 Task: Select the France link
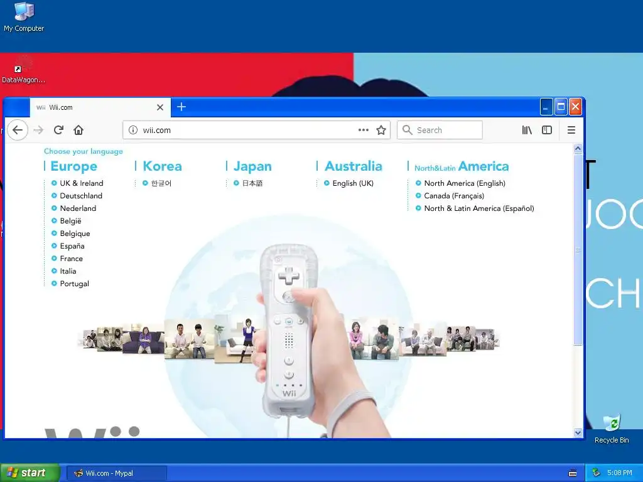(71, 259)
